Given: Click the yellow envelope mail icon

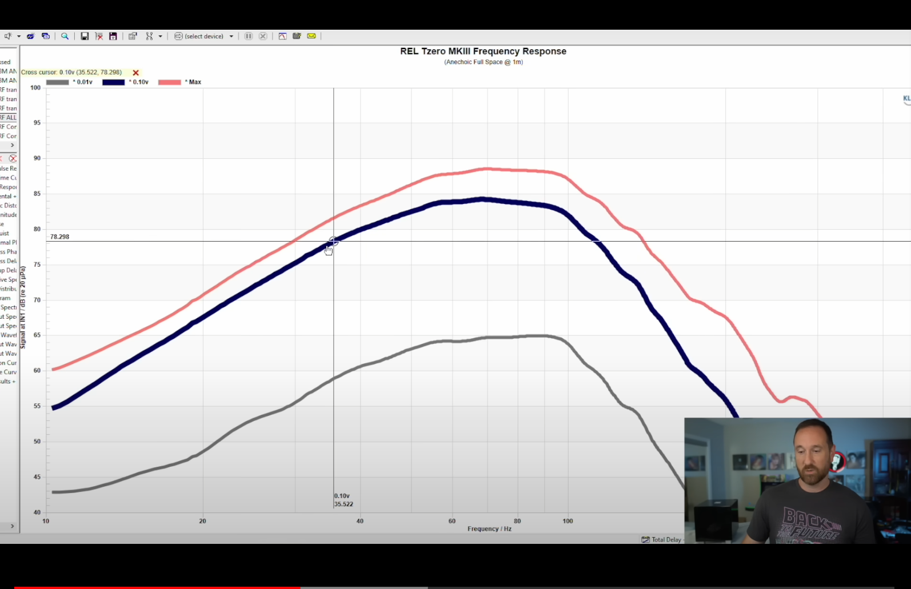Looking at the screenshot, I should 311,36.
